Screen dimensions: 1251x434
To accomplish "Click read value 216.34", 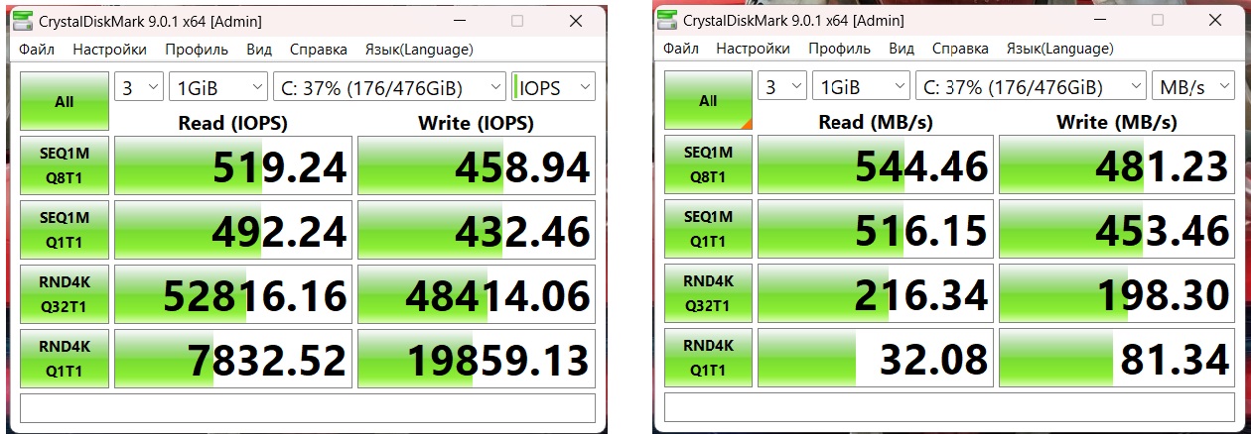I will [x=876, y=292].
